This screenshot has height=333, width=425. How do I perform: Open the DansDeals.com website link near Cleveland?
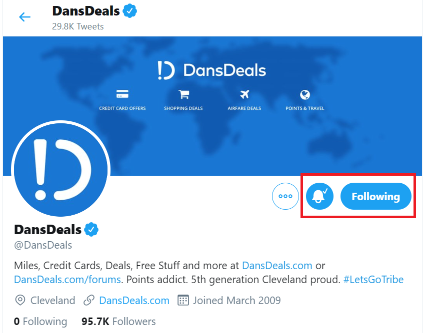134,301
